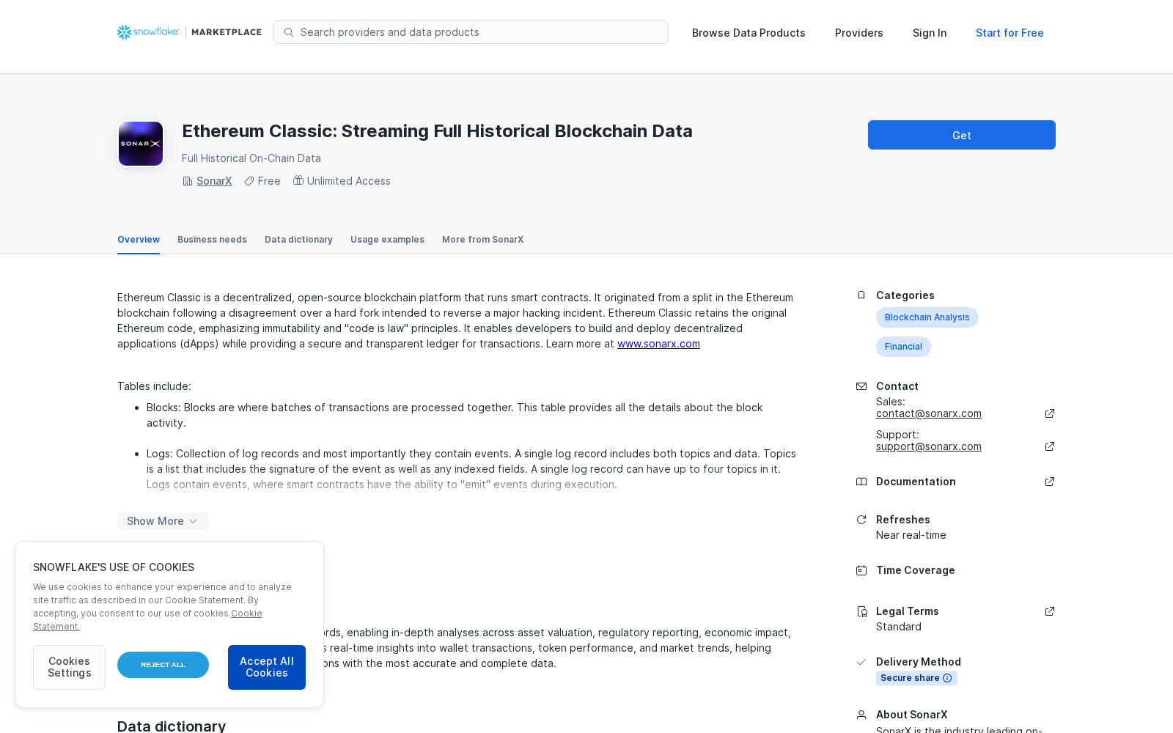This screenshot has width=1173, height=733.
Task: Open the SonarX provider link
Action: pyautogui.click(x=214, y=181)
